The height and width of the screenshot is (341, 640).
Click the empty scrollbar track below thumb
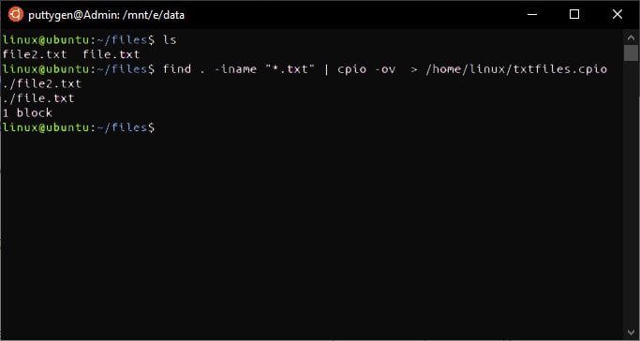(631, 194)
